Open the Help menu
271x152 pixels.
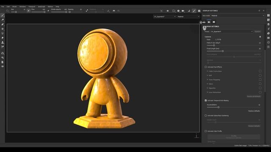coord(58,7)
